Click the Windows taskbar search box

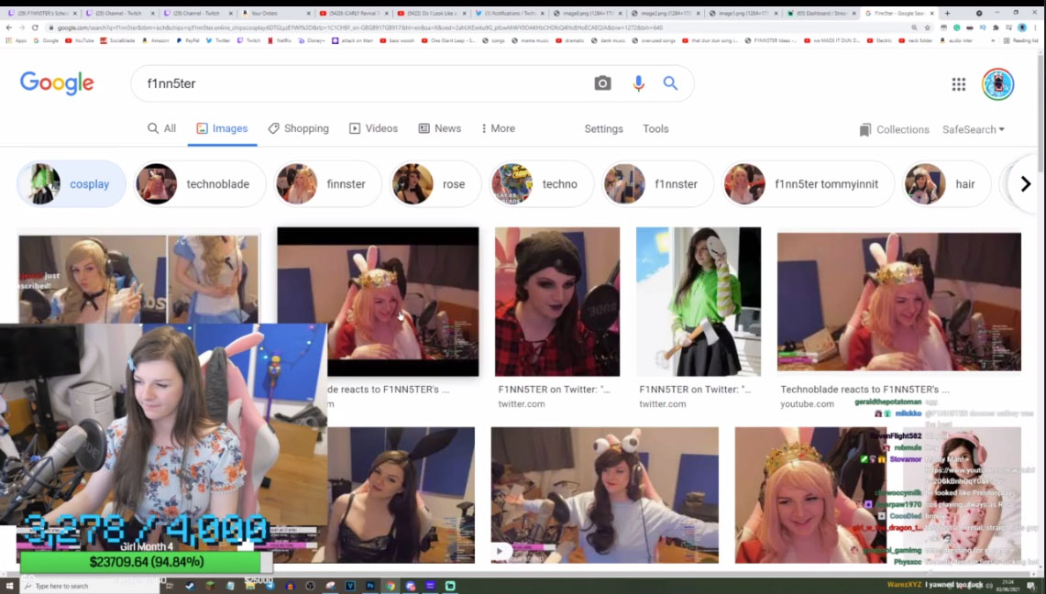coord(90,586)
